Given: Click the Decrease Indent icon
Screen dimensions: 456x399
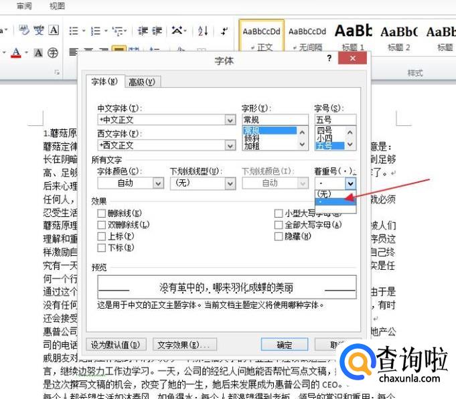Looking at the screenshot, I should point(143,31).
